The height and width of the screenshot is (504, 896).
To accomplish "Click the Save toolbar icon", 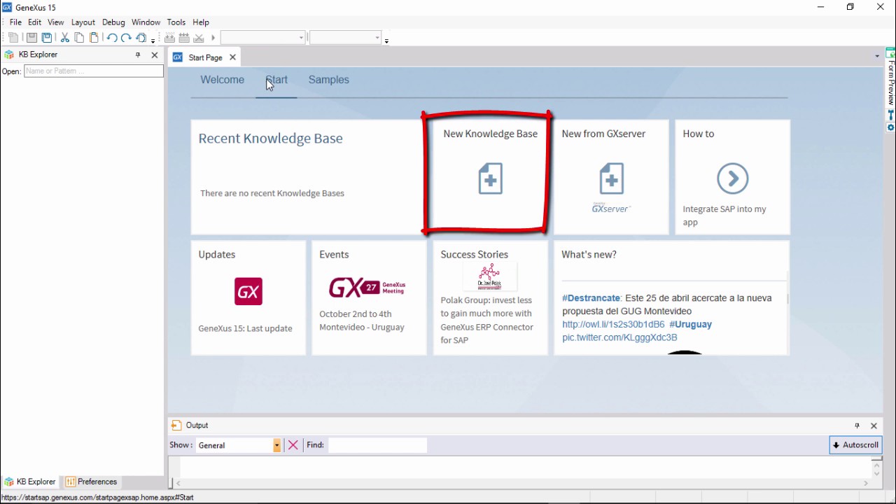I will [31, 38].
